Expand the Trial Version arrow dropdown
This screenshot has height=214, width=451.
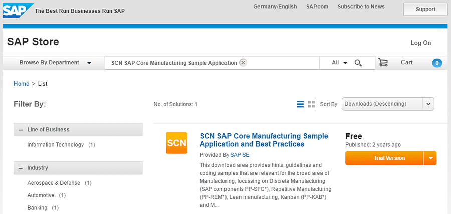(430, 158)
